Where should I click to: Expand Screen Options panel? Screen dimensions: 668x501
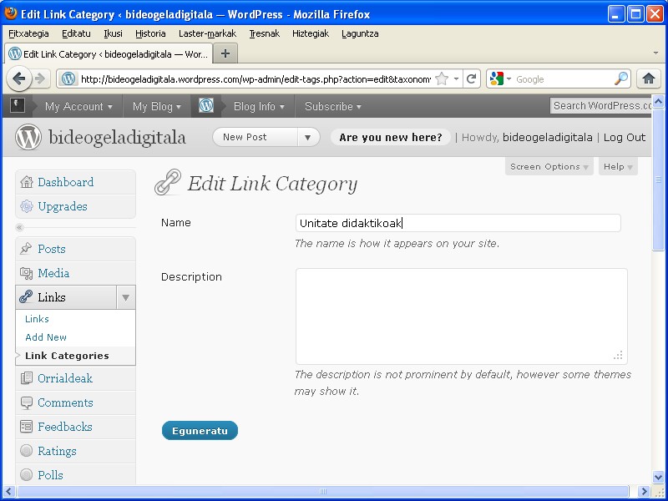(549, 166)
